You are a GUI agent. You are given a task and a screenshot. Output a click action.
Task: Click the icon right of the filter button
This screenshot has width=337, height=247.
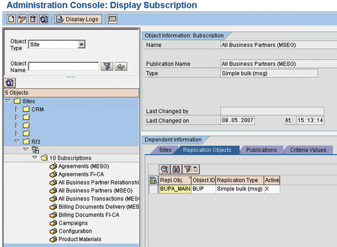121,67
